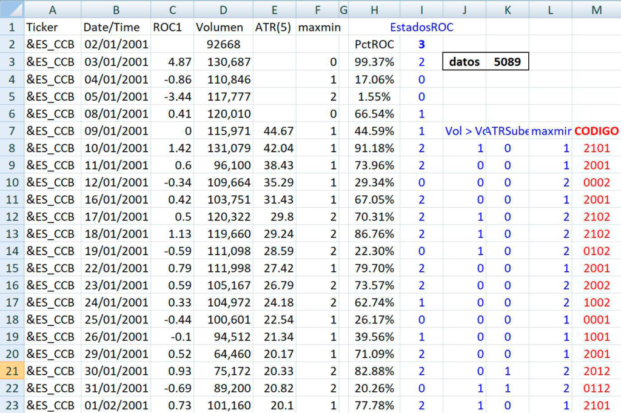Select the CODIGO value 2012
The width and height of the screenshot is (621, 413).
pyautogui.click(x=597, y=371)
